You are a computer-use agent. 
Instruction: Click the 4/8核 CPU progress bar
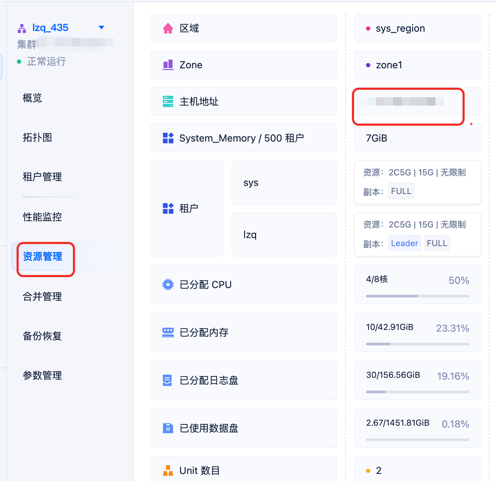point(418,296)
